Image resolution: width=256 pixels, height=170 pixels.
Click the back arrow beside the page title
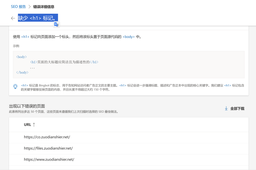click(13, 18)
